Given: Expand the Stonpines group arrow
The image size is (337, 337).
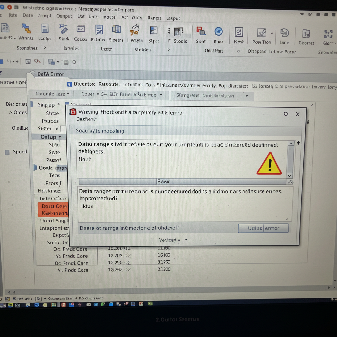Looking at the screenshot, I should point(45,48).
